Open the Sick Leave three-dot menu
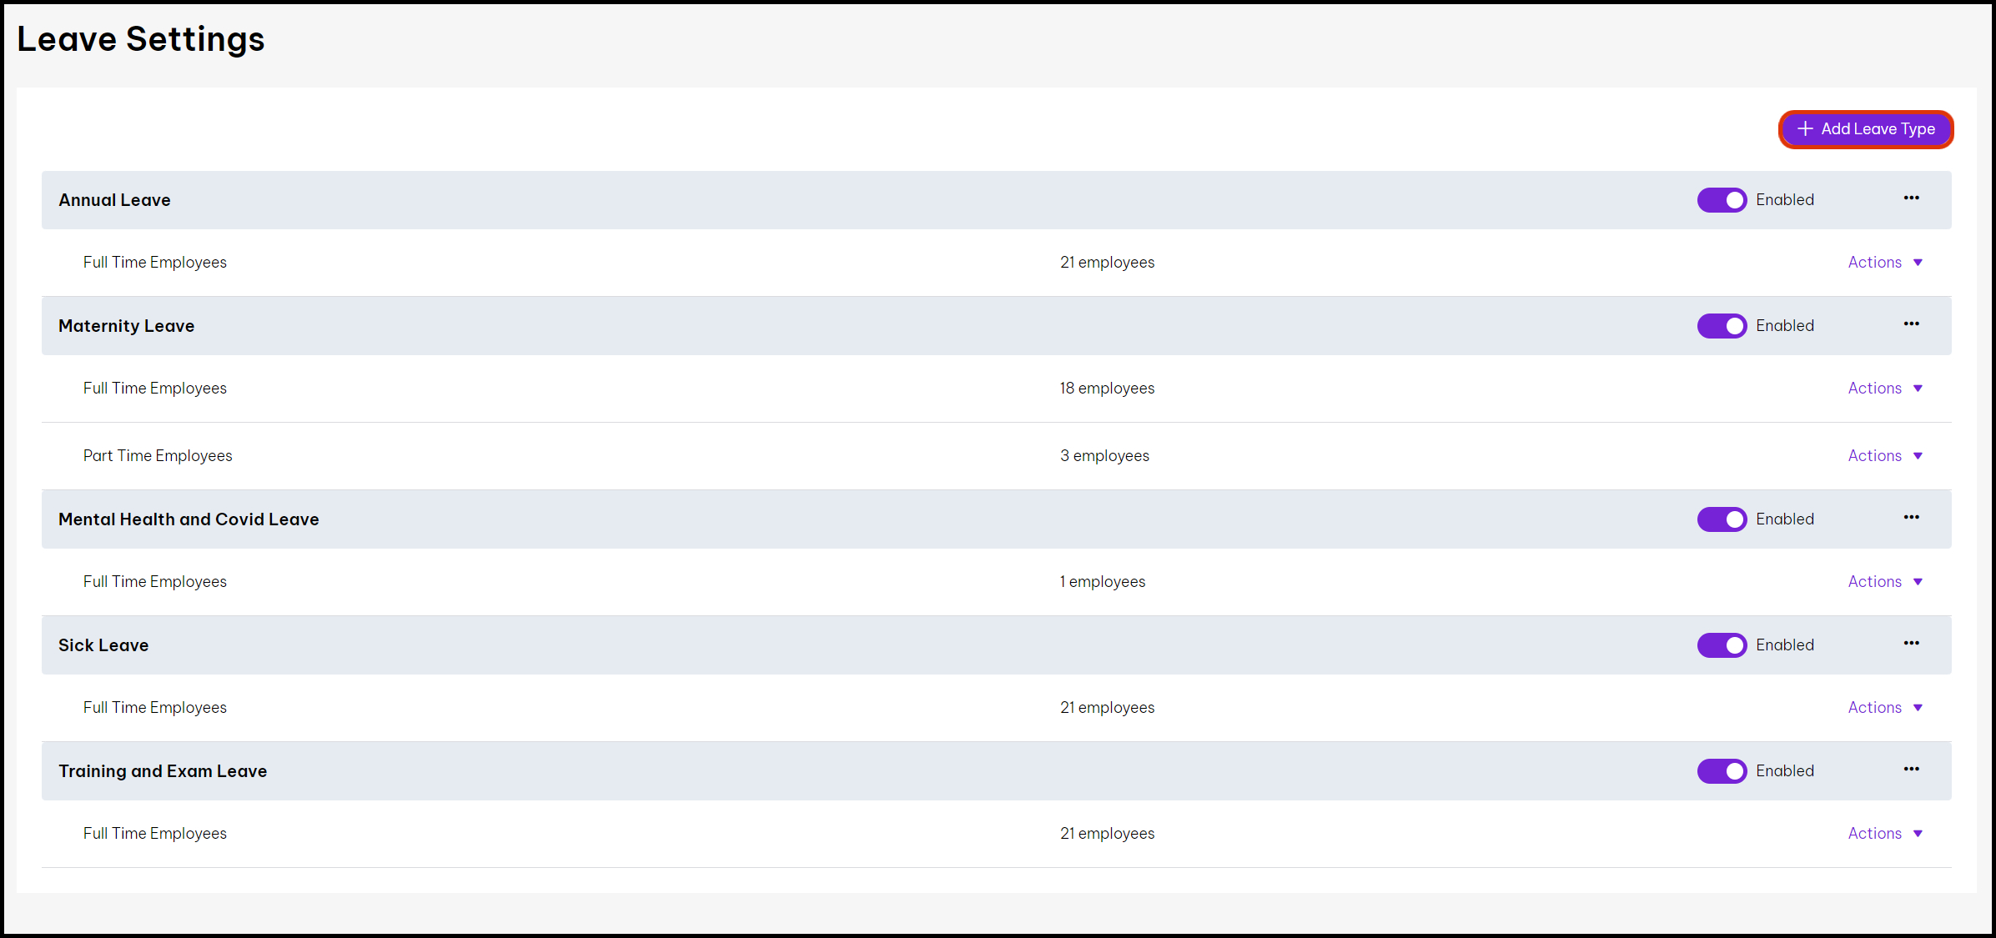Image resolution: width=1996 pixels, height=938 pixels. pos(1911,644)
